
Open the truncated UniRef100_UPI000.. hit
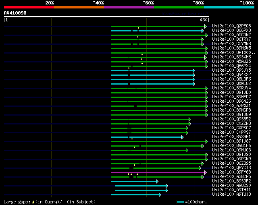pos(234,53)
